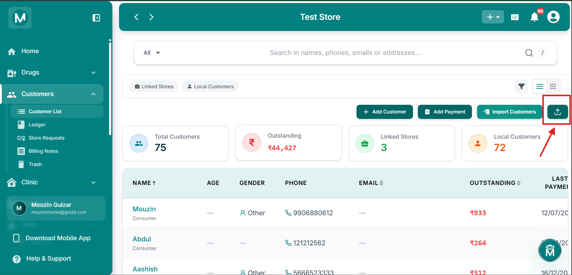The width and height of the screenshot is (572, 275).
Task: Open Total Customers 75 card
Action: coord(176,143)
